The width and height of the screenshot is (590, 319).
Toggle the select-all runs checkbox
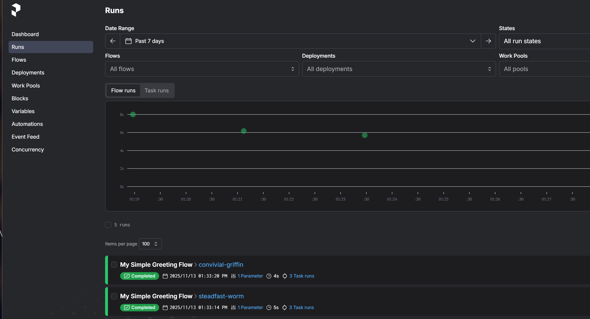tap(108, 225)
